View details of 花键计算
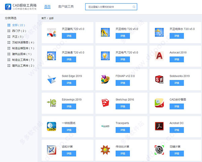 click(177, 154)
